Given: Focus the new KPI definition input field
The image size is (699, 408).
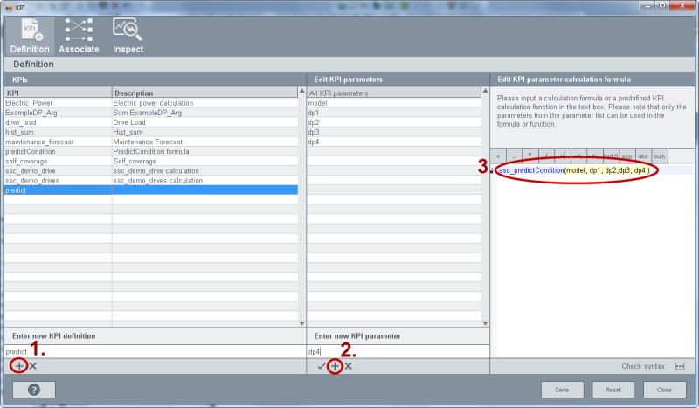Looking at the screenshot, I should coord(156,351).
